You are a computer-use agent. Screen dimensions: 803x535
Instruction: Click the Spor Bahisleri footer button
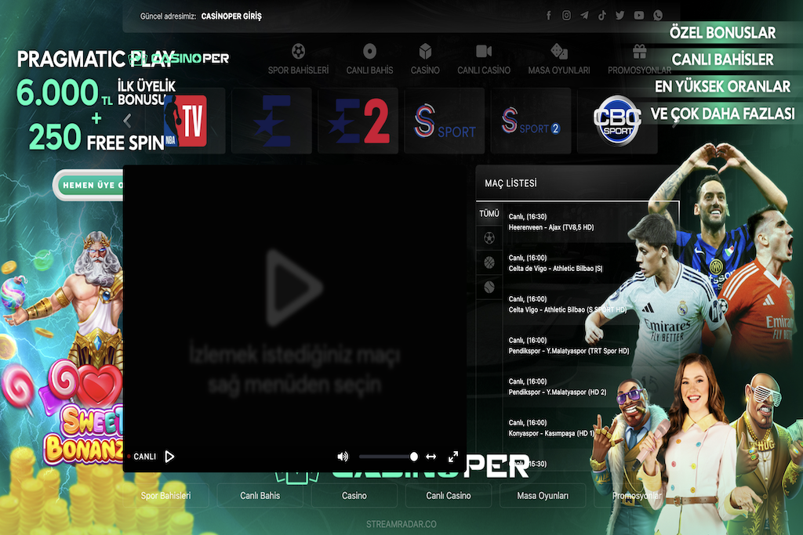(166, 495)
